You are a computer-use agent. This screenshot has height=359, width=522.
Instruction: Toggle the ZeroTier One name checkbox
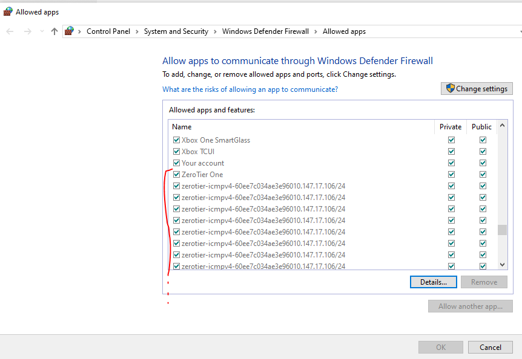(176, 175)
